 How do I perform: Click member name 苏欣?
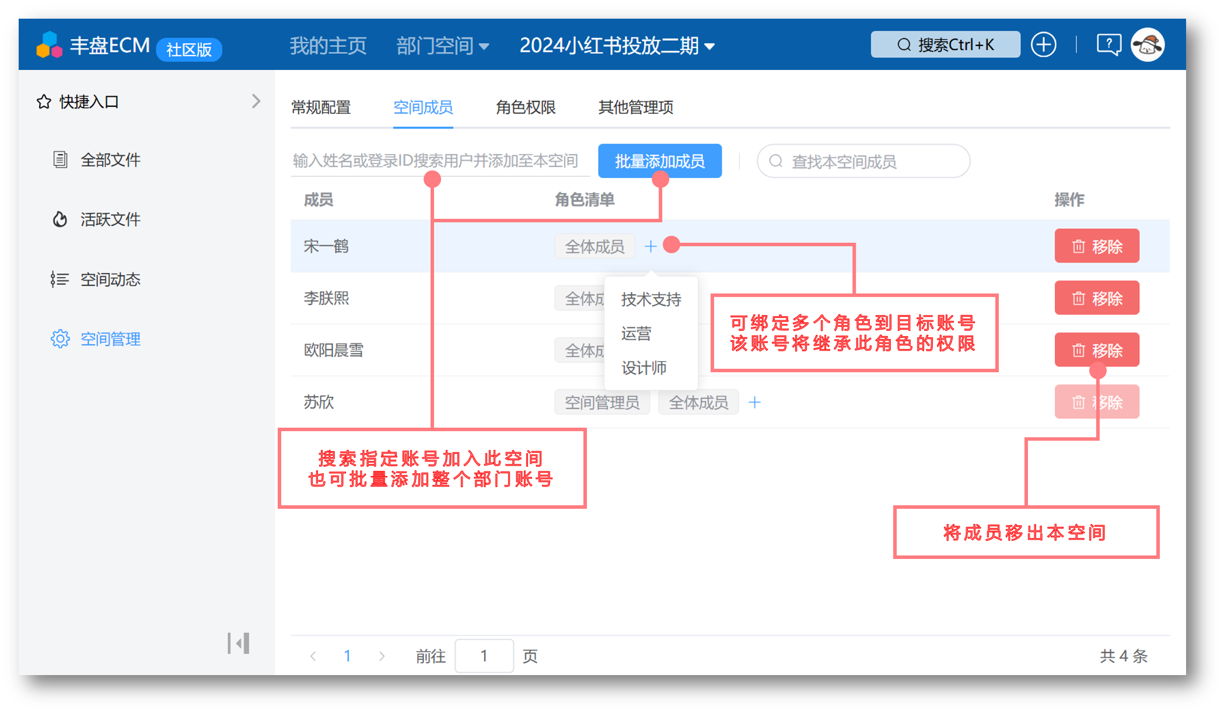[319, 402]
